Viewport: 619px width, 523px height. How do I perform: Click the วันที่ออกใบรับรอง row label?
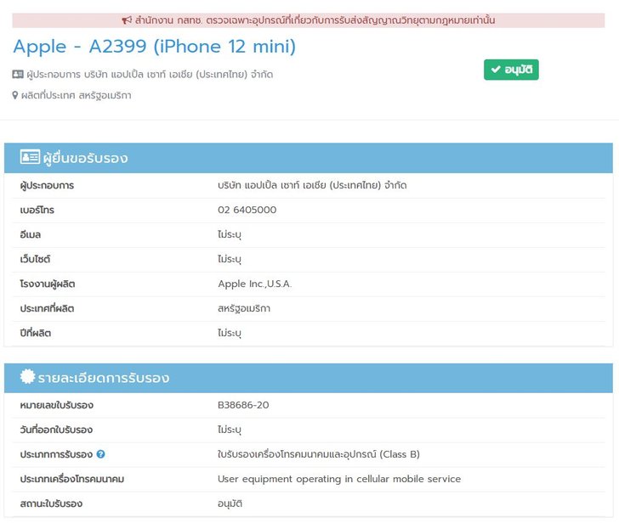[x=56, y=430]
